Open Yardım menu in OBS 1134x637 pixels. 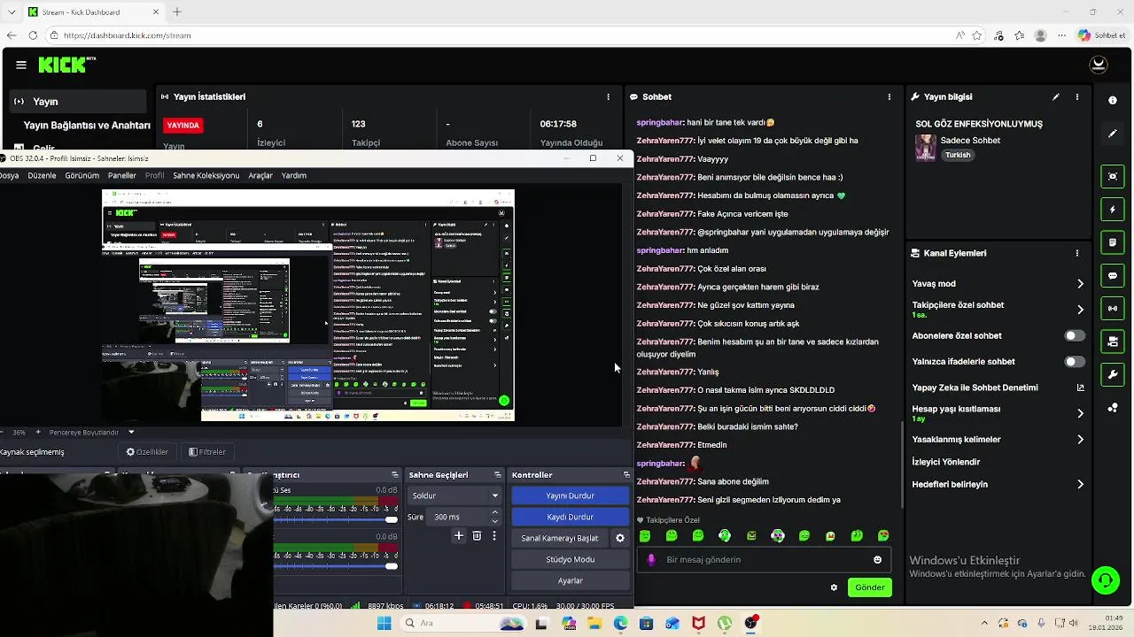pyautogui.click(x=294, y=175)
